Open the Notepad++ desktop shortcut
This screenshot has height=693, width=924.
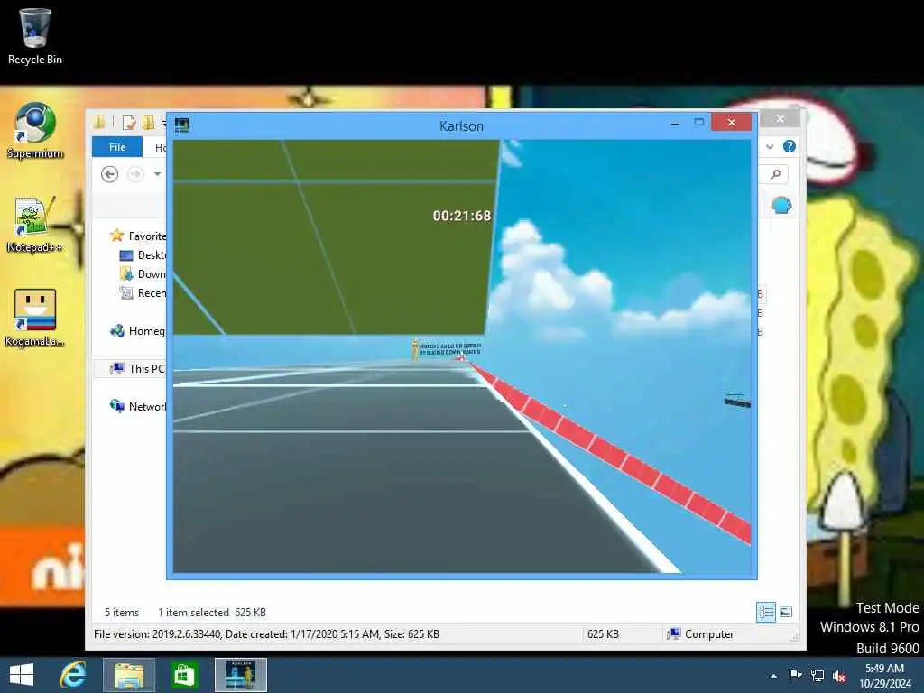point(35,225)
